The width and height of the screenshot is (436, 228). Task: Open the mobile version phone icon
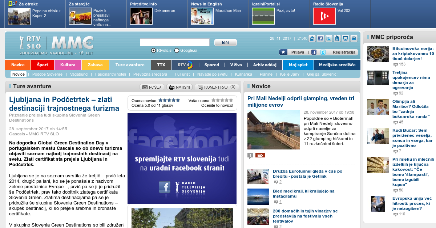point(337,38)
